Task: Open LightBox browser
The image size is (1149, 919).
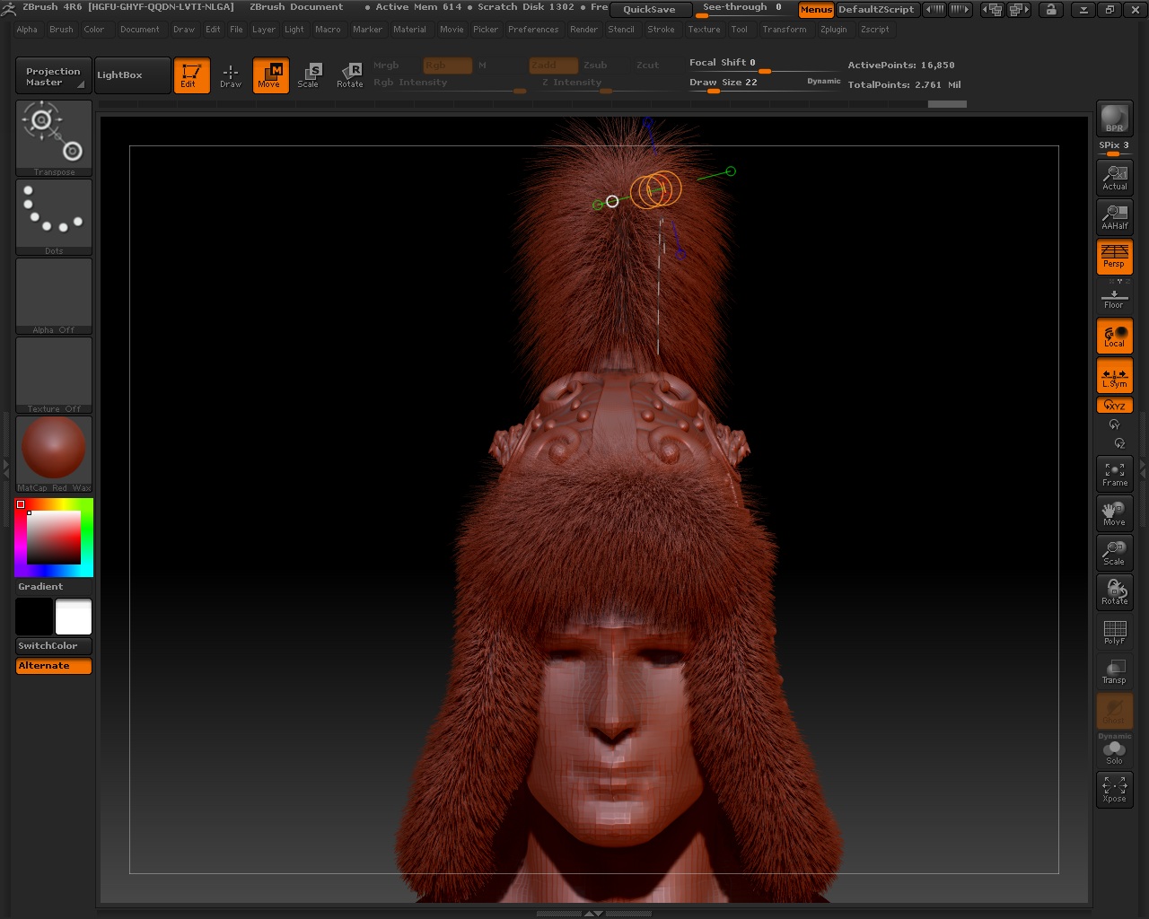Action: (x=133, y=75)
